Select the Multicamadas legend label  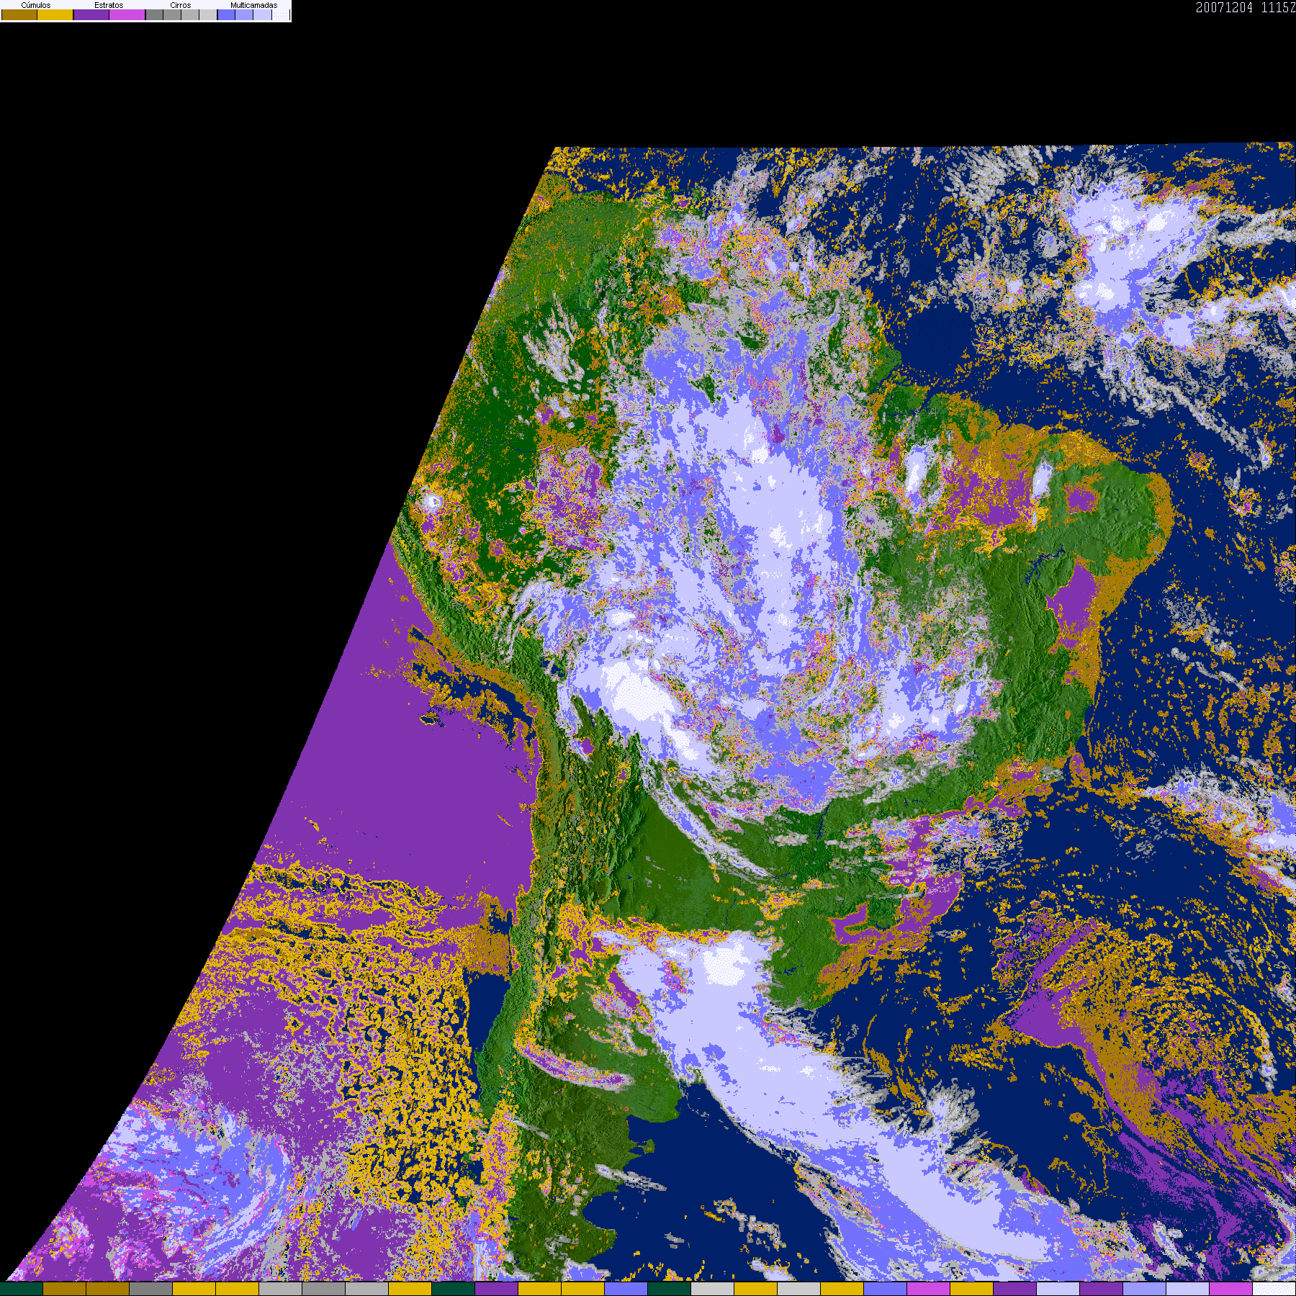(253, 5)
